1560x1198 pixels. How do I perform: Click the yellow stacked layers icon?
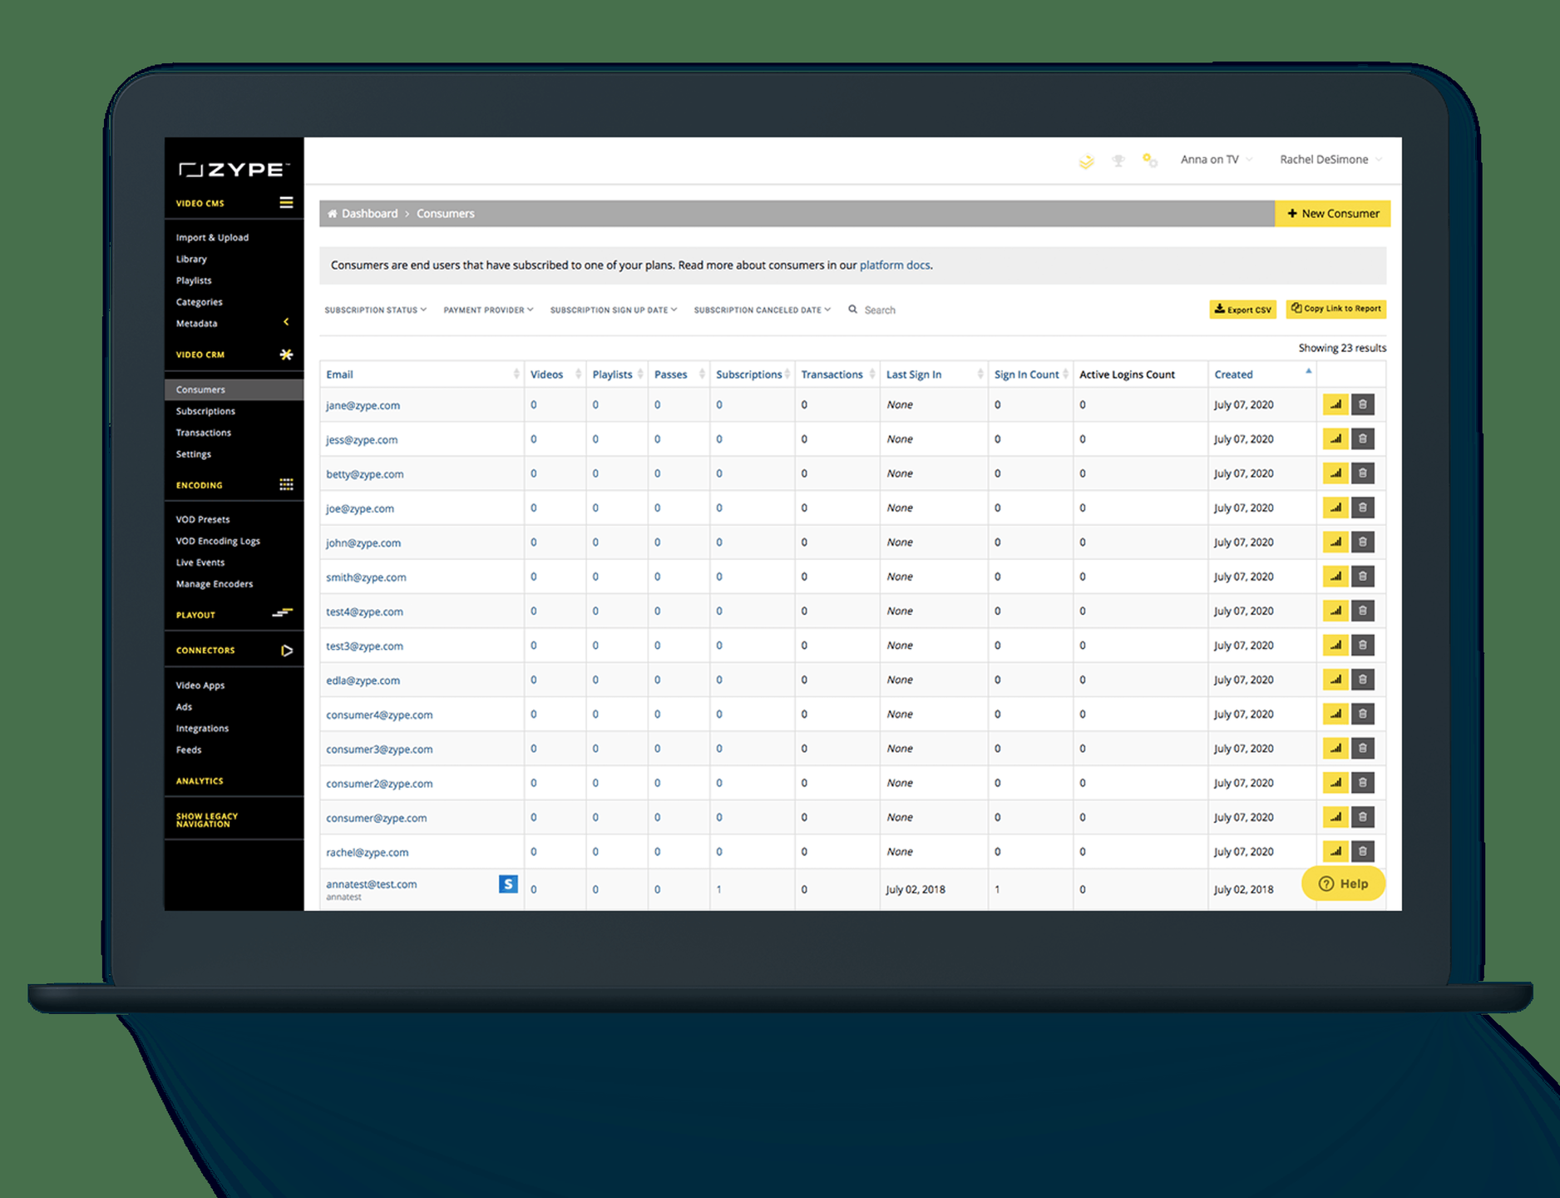click(x=1086, y=161)
